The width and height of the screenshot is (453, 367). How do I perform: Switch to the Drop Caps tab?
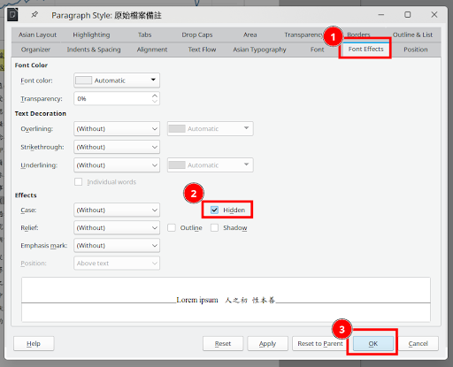coord(197,34)
